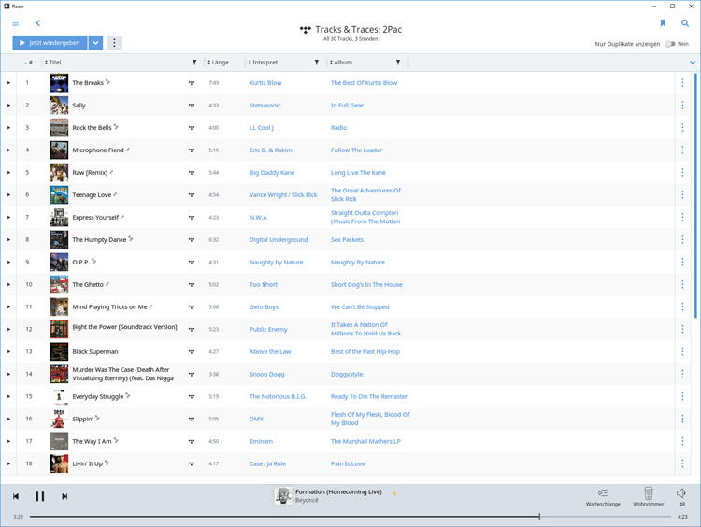Sort by Länge column header

coord(218,62)
